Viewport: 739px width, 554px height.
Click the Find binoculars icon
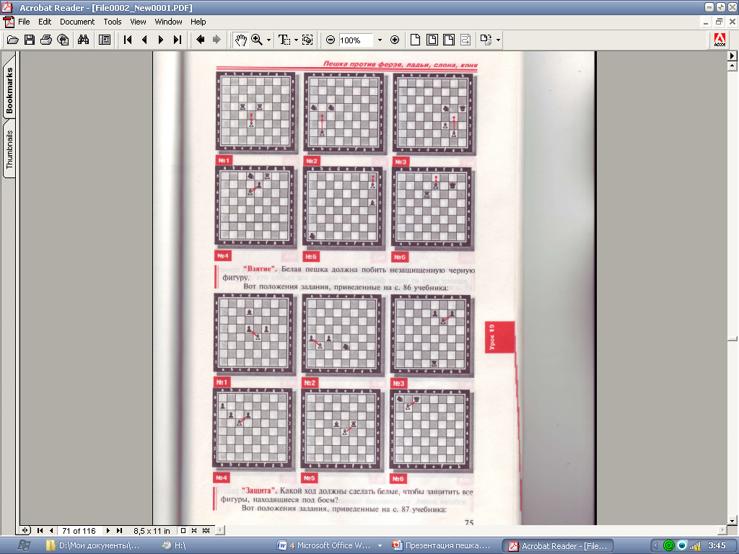[84, 40]
